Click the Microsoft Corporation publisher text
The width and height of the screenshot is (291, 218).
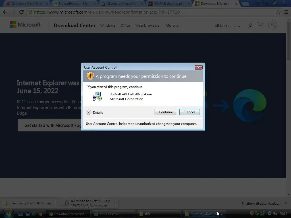coord(126,99)
